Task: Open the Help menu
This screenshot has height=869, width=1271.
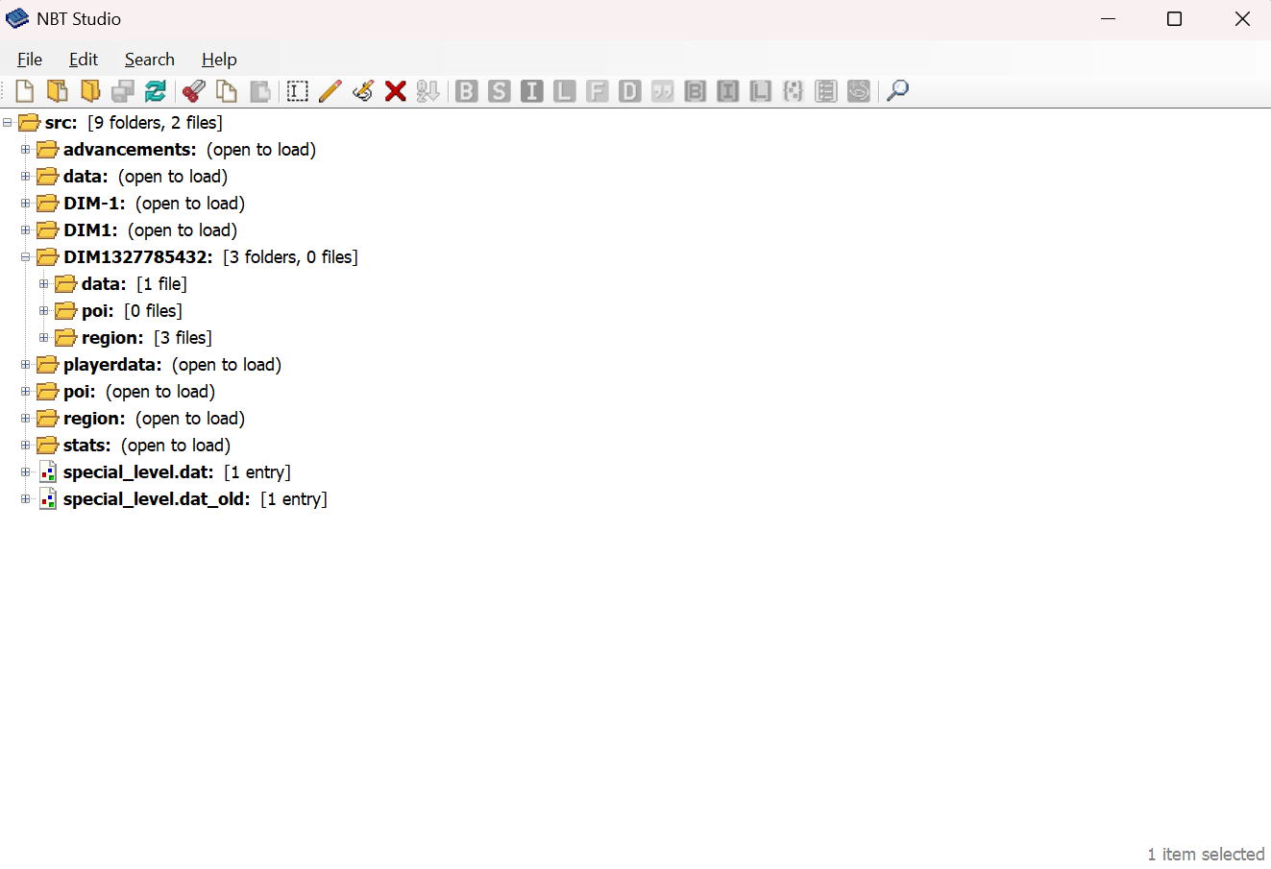Action: pos(219,60)
